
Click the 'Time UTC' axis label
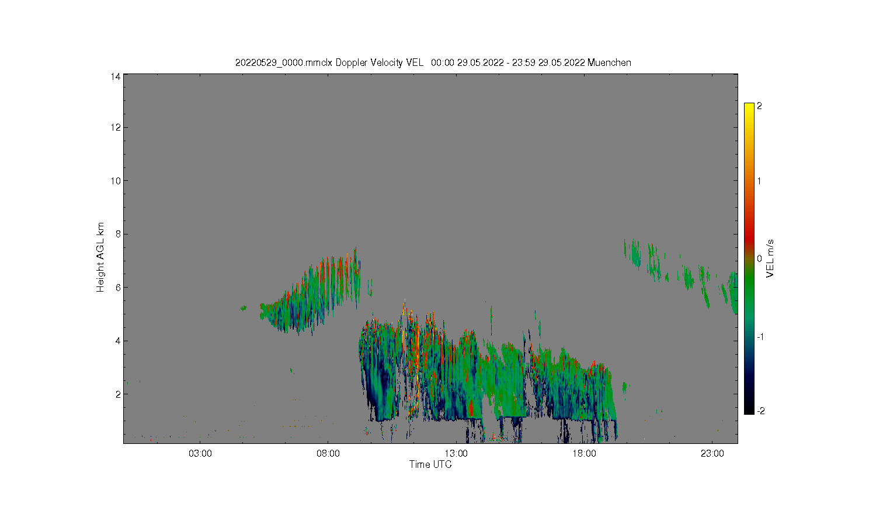430,465
